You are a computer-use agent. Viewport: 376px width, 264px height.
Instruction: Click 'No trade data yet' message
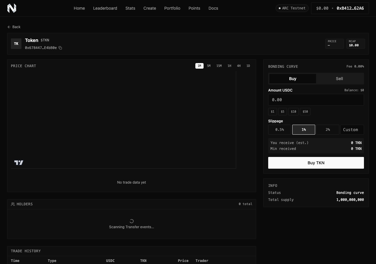point(132,182)
